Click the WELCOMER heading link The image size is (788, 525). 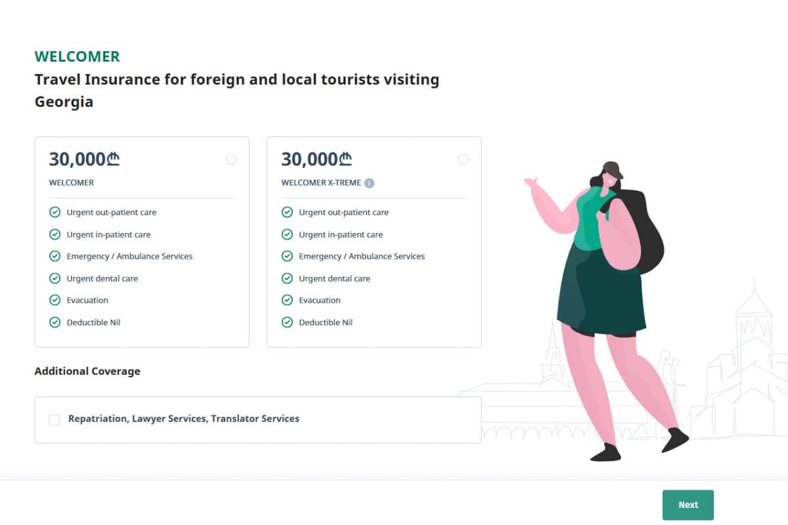click(77, 56)
